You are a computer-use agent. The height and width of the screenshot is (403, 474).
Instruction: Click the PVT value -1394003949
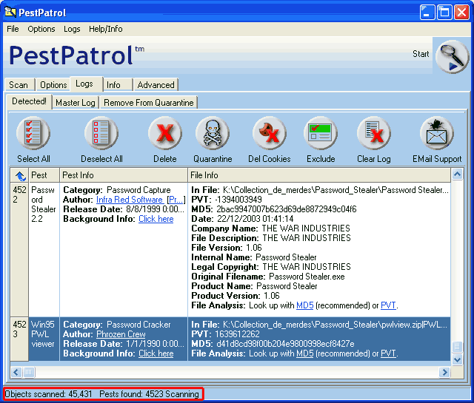tap(238, 200)
